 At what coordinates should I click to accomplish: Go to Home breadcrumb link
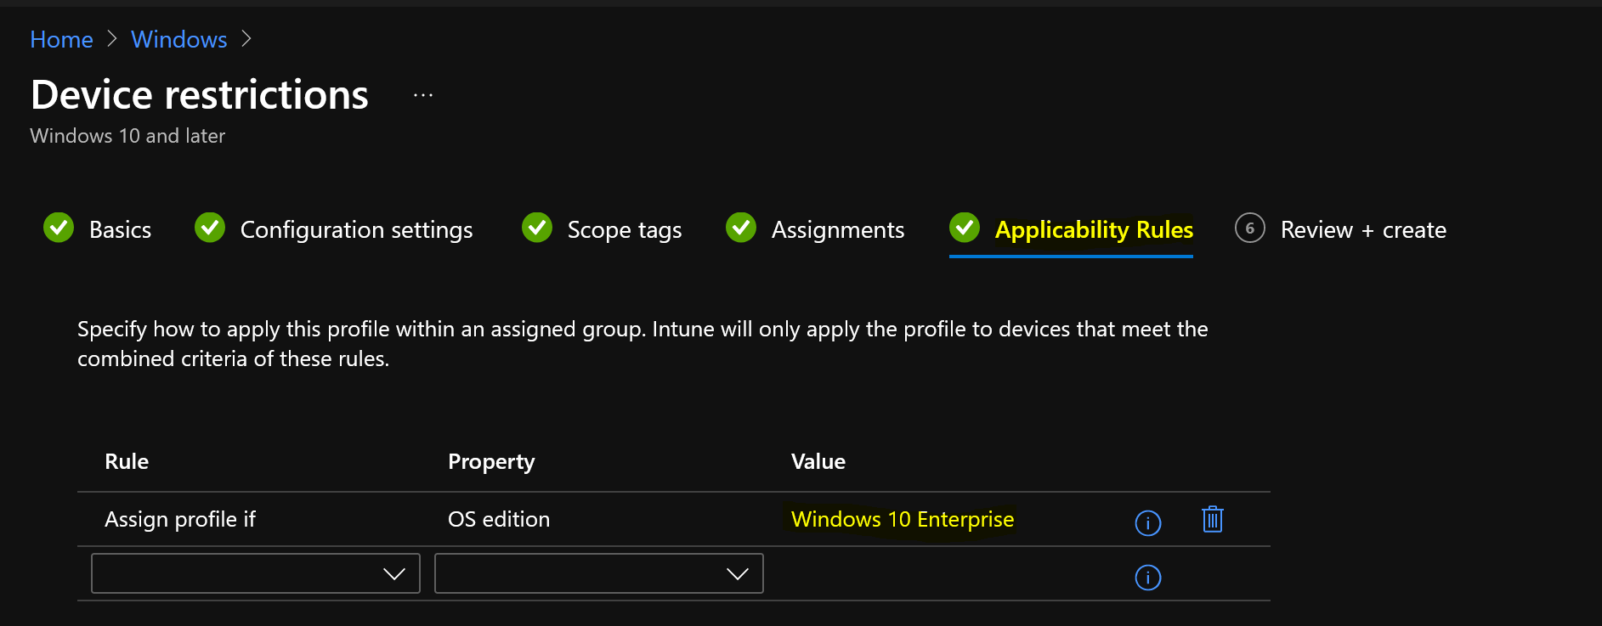pos(61,40)
